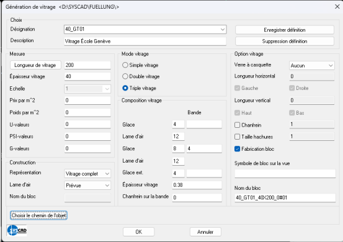
Task: Click the middle Glace Bande field 4
Action: (204, 148)
